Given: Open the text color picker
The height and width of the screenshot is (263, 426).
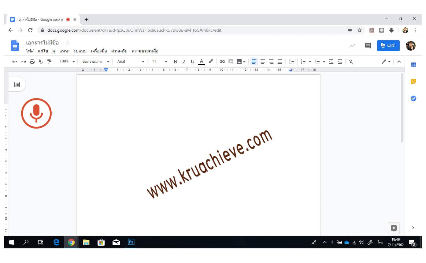Looking at the screenshot, I should (201, 62).
